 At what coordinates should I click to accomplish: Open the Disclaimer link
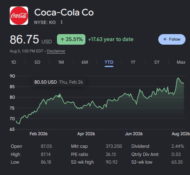[x=56, y=51]
